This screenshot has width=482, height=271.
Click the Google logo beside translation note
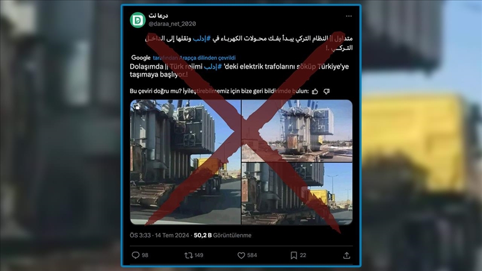pos(141,57)
